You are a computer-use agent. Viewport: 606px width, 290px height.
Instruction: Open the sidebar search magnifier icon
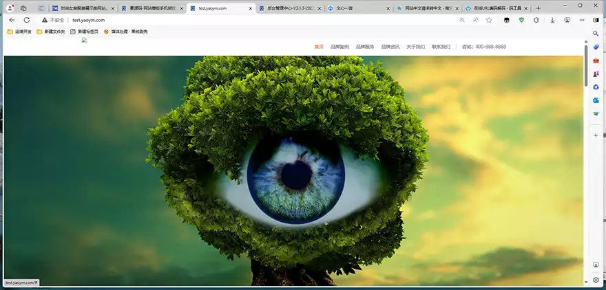click(x=596, y=33)
